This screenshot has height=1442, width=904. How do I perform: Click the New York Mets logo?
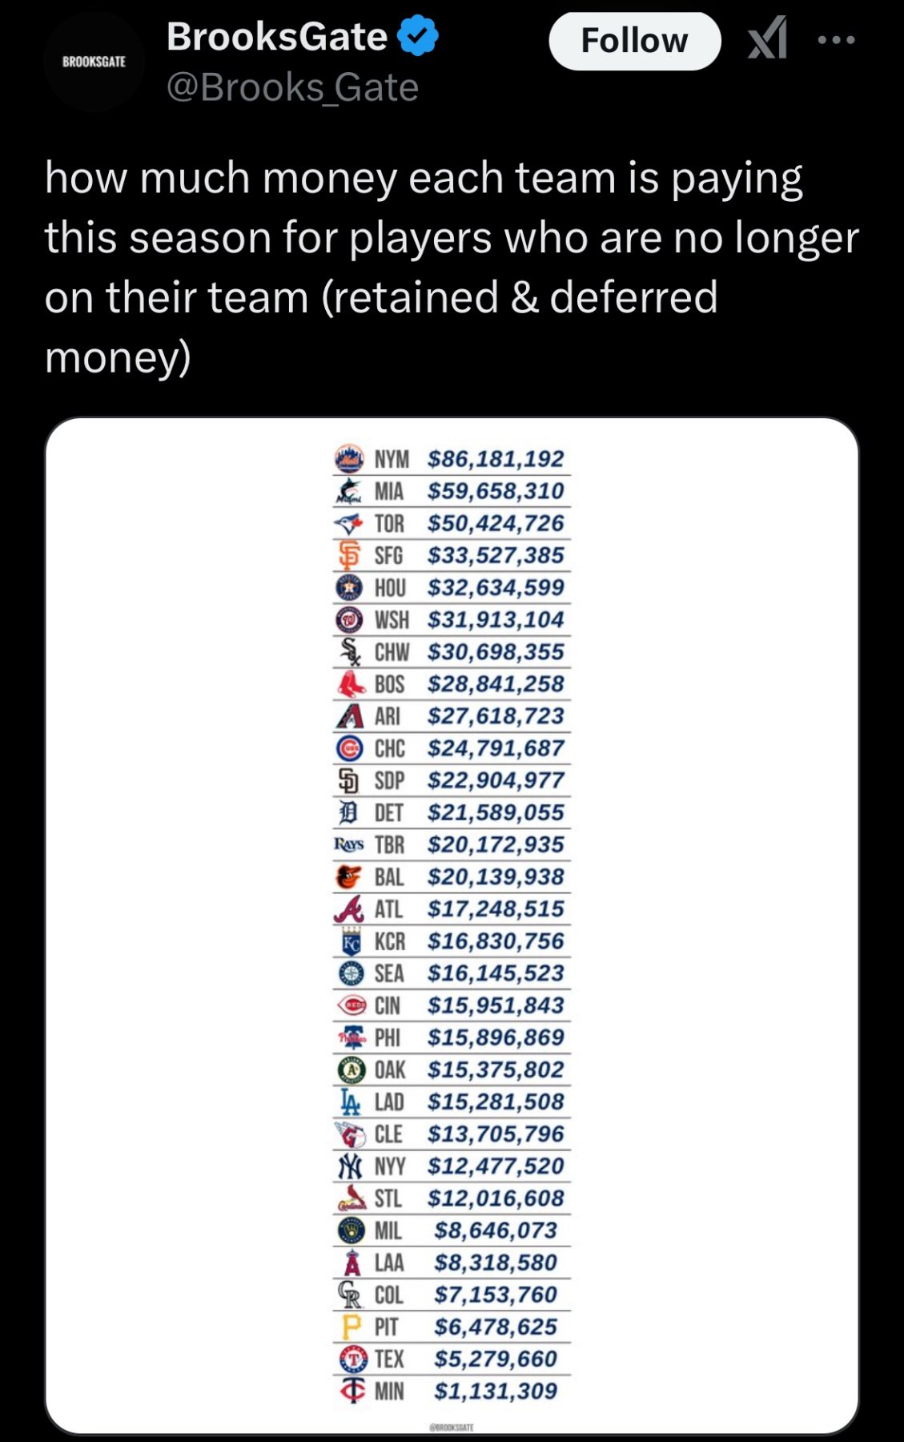pos(349,459)
